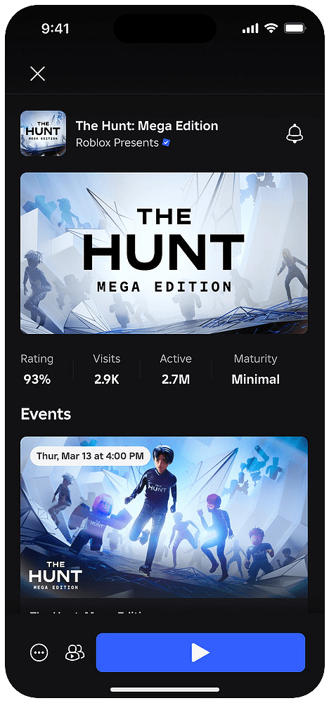
Task: Tap the Events section heading
Action: [46, 414]
